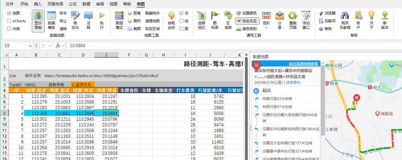Open 填色规则 fill color rules

[246, 28]
